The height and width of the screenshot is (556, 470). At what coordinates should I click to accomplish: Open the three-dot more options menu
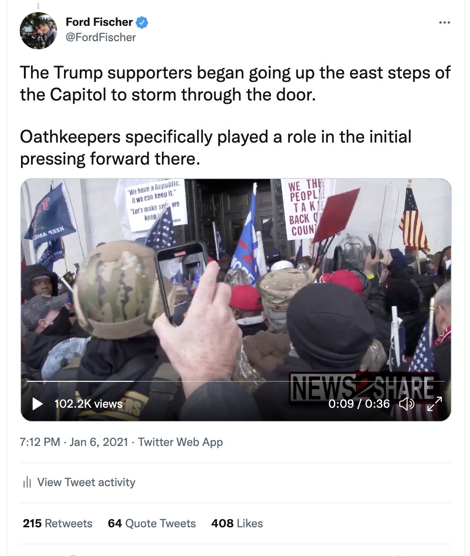point(445,22)
